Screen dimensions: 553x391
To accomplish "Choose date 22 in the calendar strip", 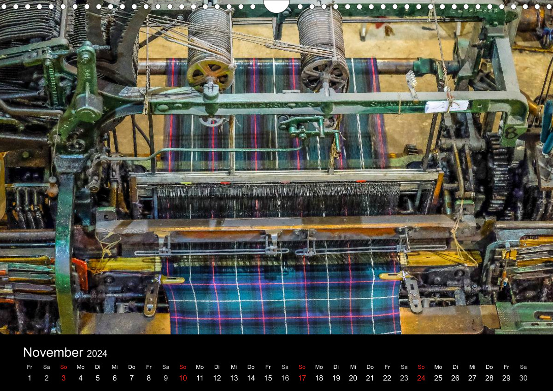I will (x=387, y=378).
